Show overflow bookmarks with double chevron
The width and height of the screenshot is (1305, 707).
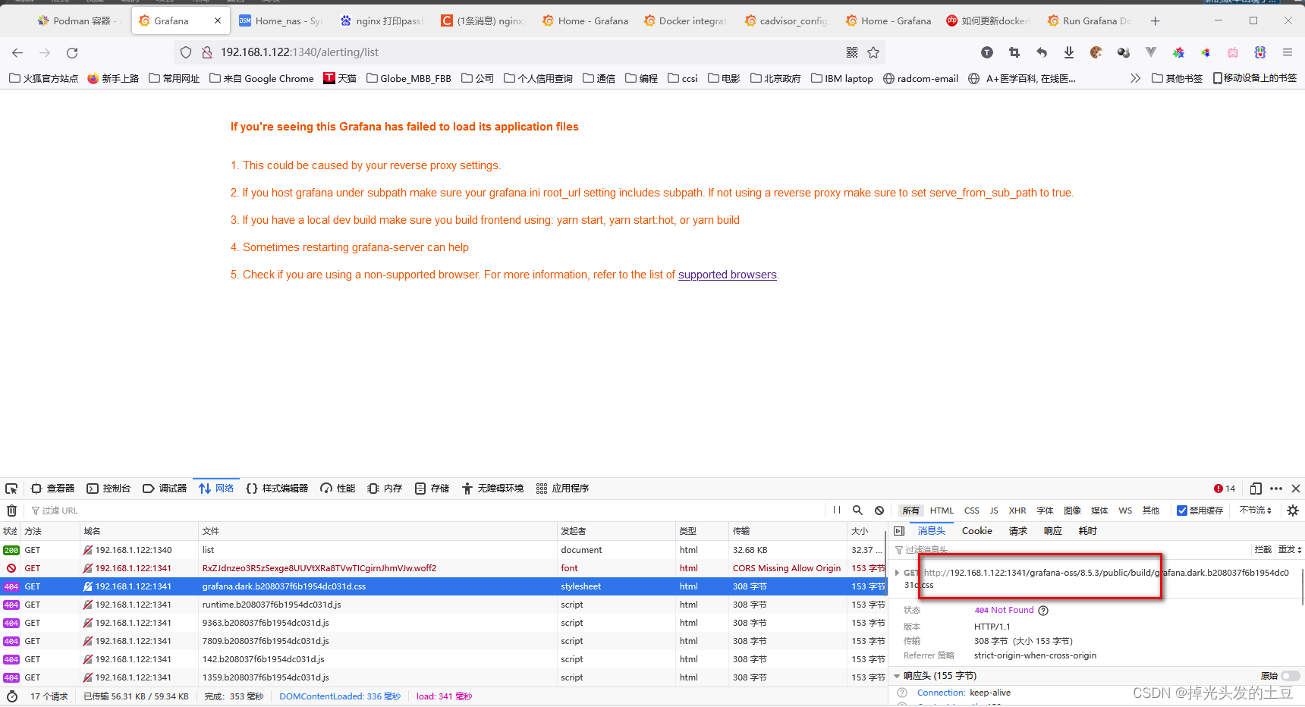pos(1135,78)
